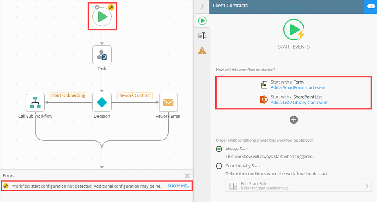Close the Errors panel
This screenshot has width=377, height=202.
click(x=188, y=176)
